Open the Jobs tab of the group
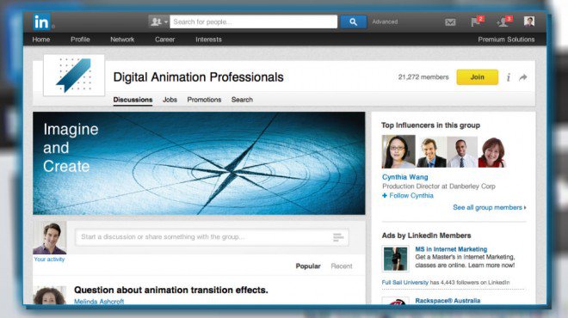 [170, 100]
